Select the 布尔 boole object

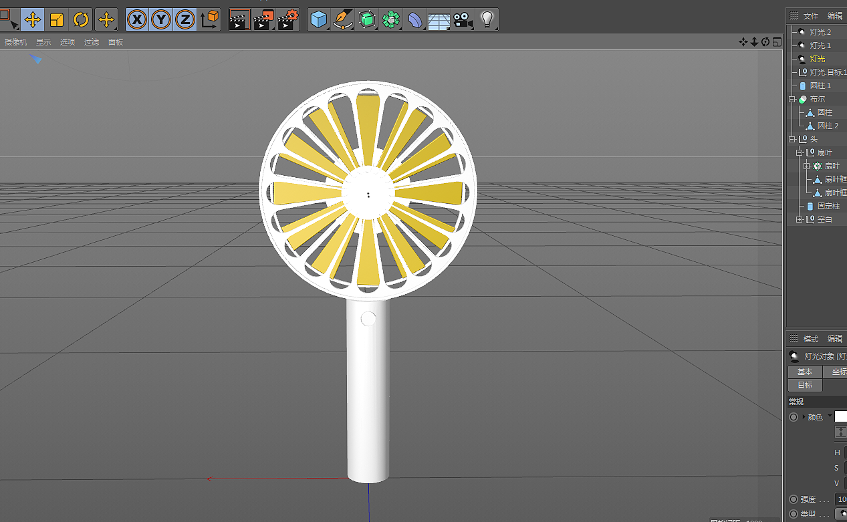817,99
